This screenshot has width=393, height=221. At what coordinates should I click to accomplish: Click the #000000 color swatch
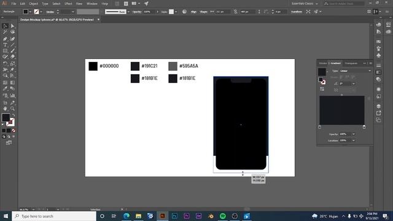click(x=93, y=66)
